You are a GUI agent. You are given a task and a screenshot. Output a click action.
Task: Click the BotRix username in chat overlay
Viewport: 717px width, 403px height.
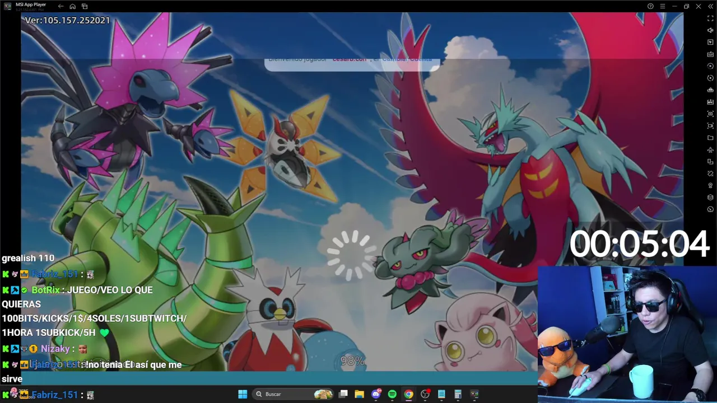tap(45, 290)
